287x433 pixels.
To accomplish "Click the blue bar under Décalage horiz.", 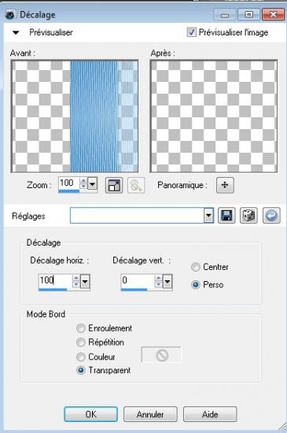I will [x=53, y=290].
